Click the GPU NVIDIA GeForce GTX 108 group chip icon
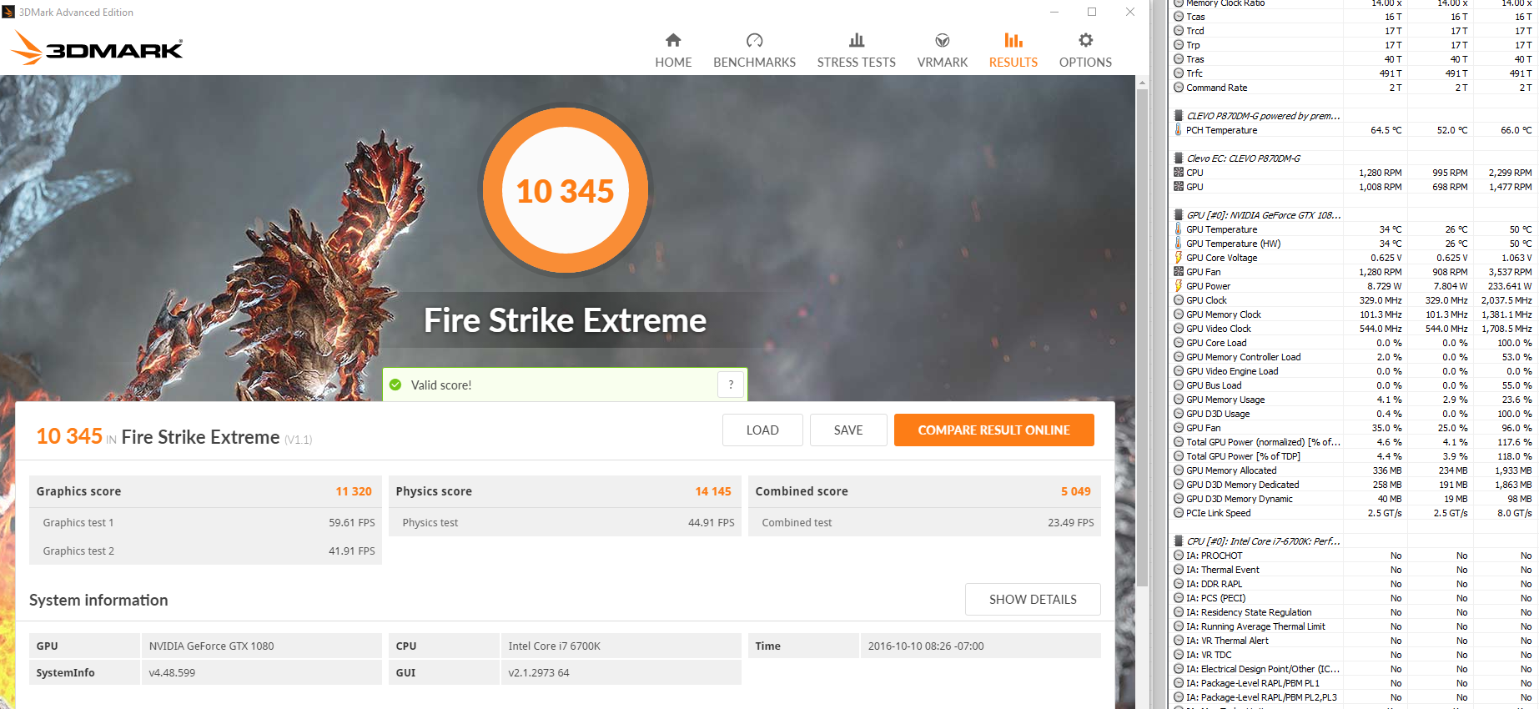 (x=1179, y=214)
